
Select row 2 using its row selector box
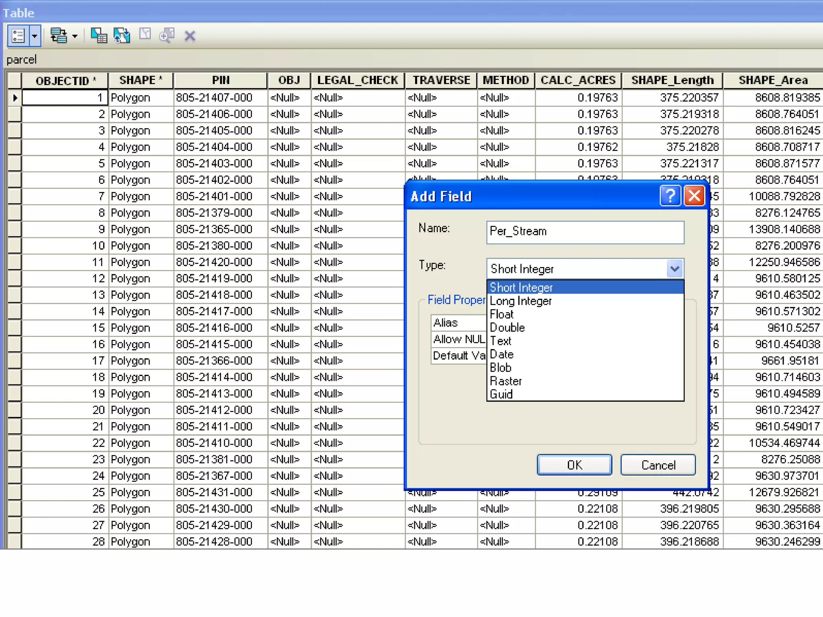[14, 114]
